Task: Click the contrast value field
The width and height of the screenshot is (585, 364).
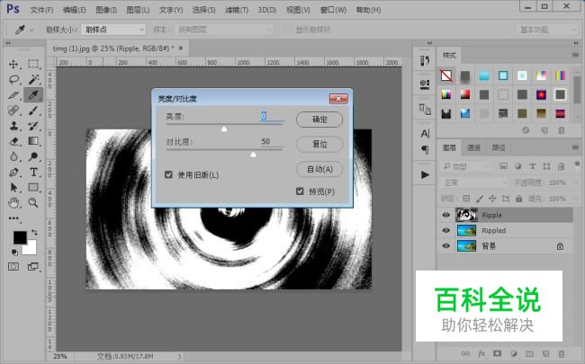Action: (x=271, y=142)
